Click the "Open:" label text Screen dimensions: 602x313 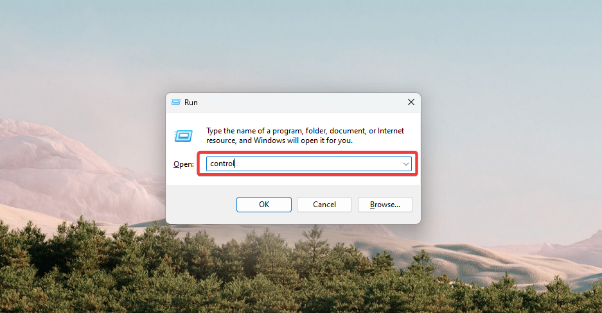184,164
